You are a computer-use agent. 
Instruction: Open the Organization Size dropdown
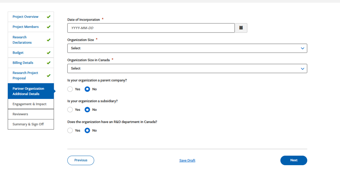[x=187, y=48]
